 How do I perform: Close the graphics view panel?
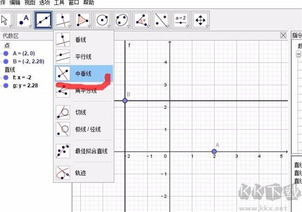[x=283, y=35]
